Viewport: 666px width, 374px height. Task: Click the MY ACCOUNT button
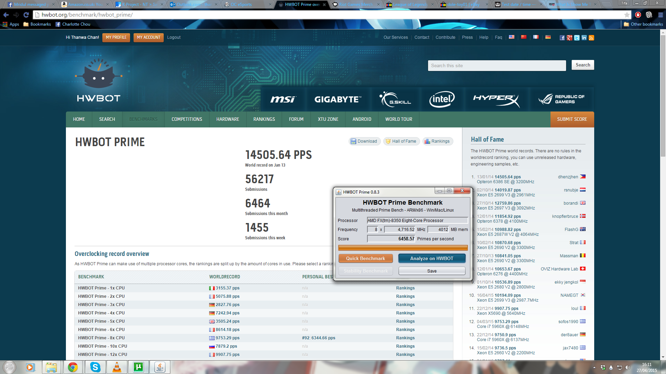[x=148, y=37]
